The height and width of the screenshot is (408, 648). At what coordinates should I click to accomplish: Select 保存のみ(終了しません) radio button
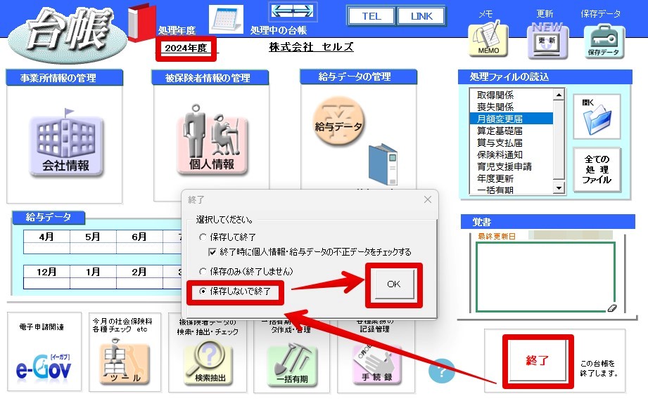[x=203, y=272]
